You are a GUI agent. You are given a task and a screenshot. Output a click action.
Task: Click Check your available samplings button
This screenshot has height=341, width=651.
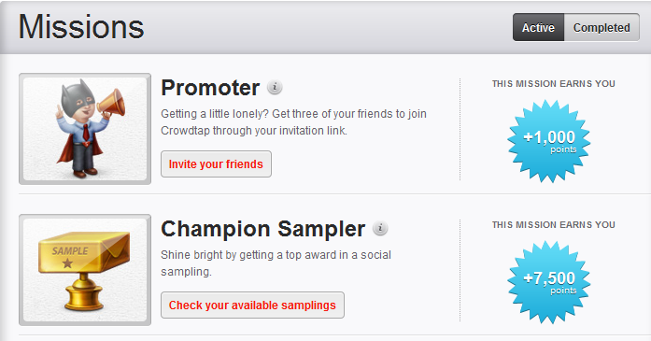pyautogui.click(x=252, y=305)
